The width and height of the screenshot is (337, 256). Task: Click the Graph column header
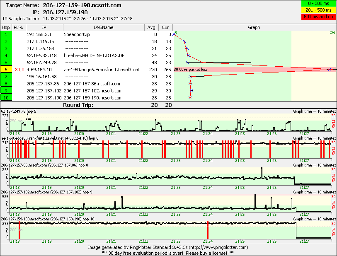254,27
